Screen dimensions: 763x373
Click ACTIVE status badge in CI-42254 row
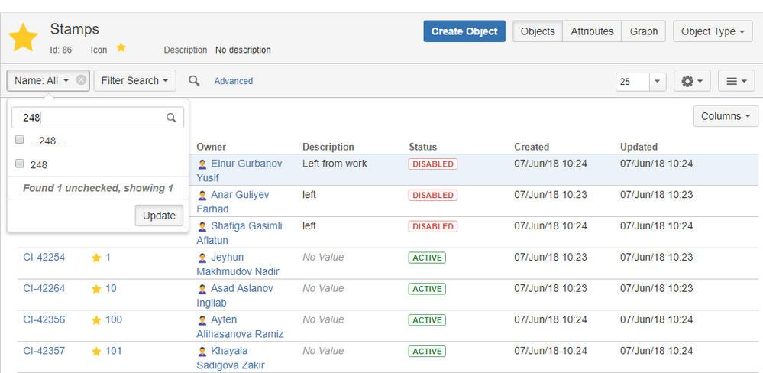[427, 258]
